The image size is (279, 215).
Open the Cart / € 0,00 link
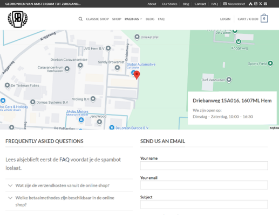[x=248, y=19]
